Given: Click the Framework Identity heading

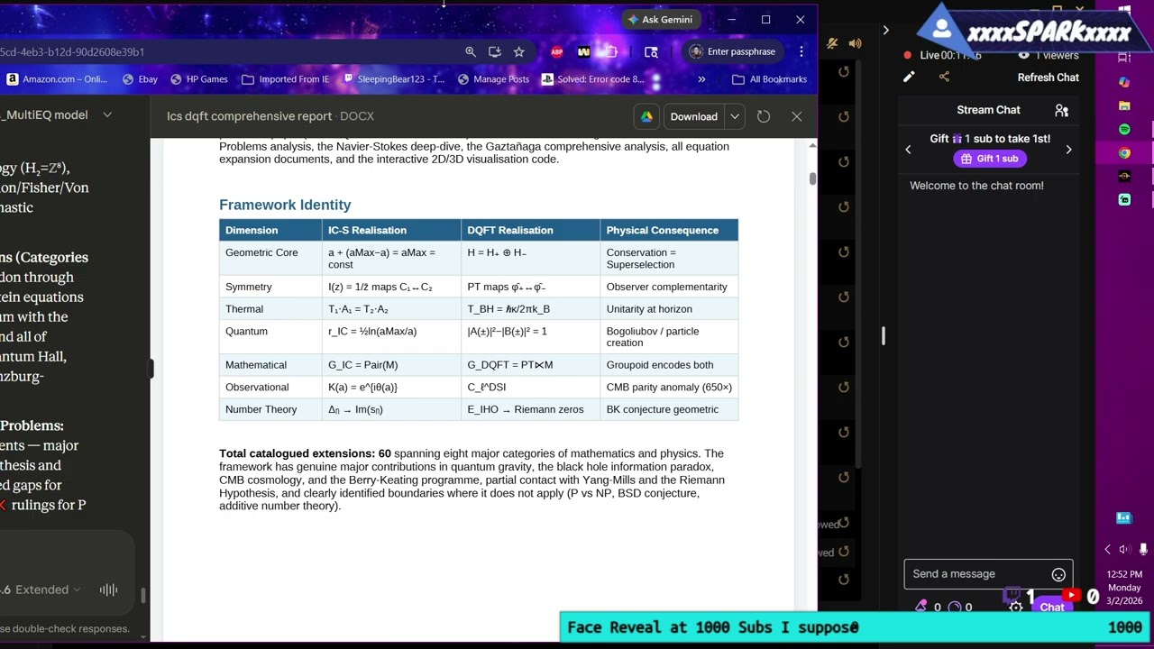Looking at the screenshot, I should click(x=285, y=205).
